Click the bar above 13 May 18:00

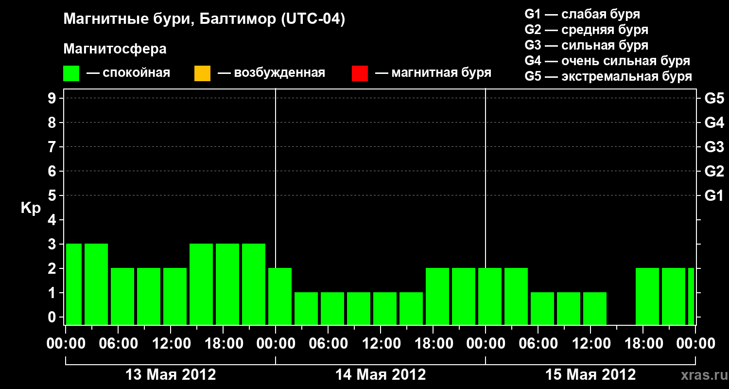click(x=227, y=284)
